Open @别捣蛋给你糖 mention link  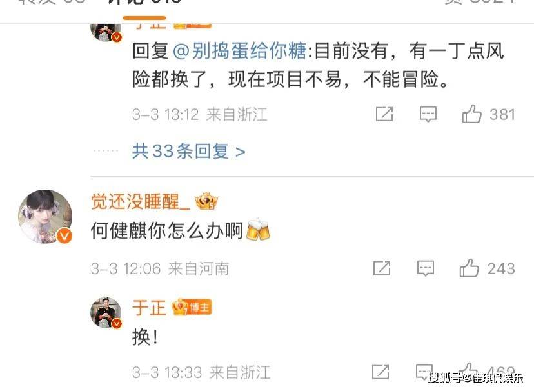240,51
